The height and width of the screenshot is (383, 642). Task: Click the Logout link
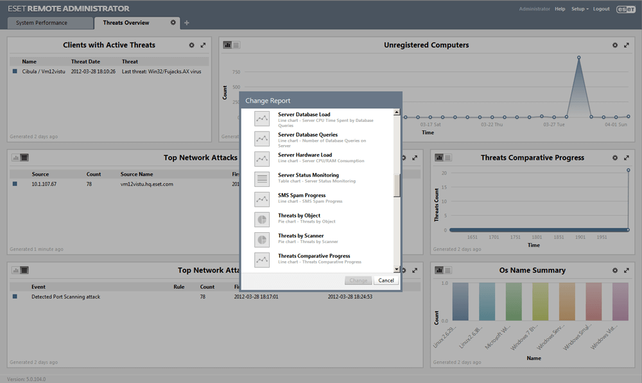[x=601, y=9]
